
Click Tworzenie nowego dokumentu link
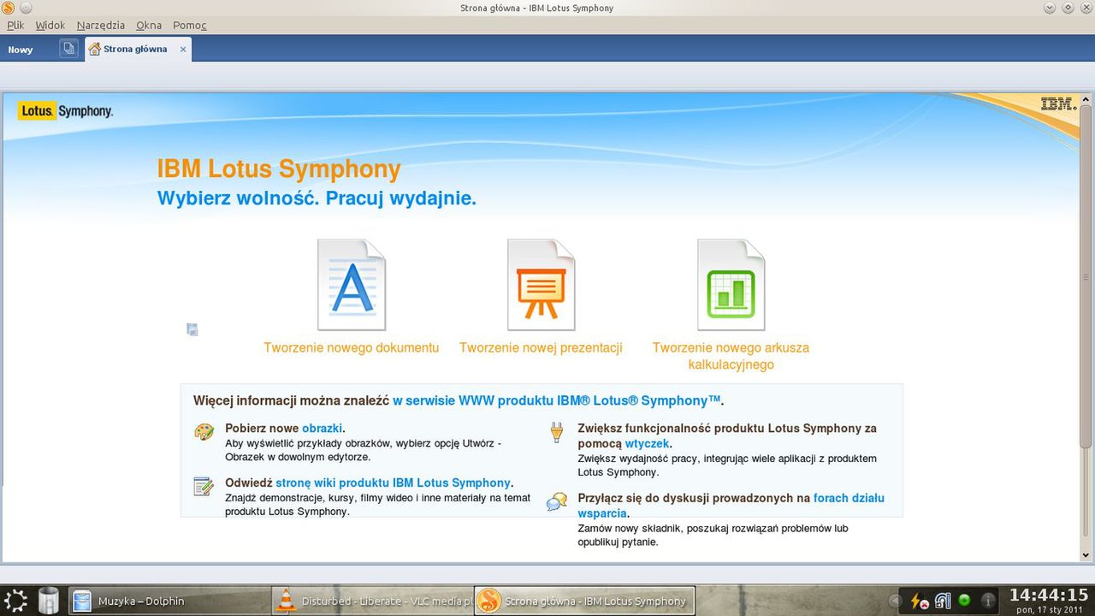tap(352, 348)
